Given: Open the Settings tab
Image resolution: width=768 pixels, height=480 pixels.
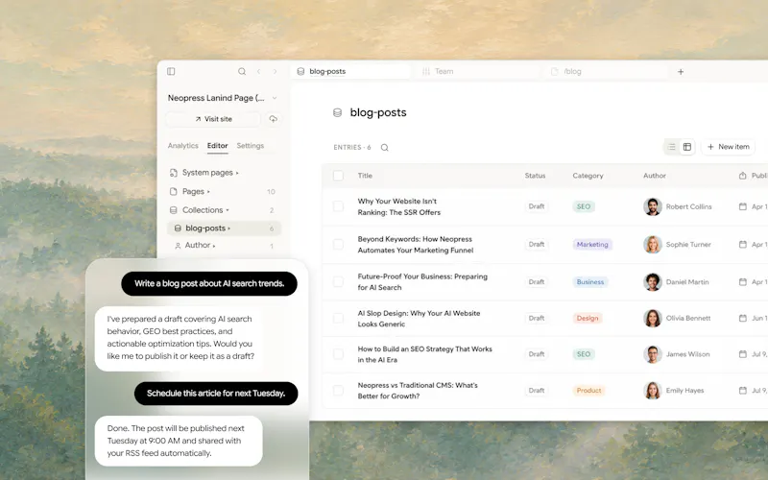Looking at the screenshot, I should (251, 146).
